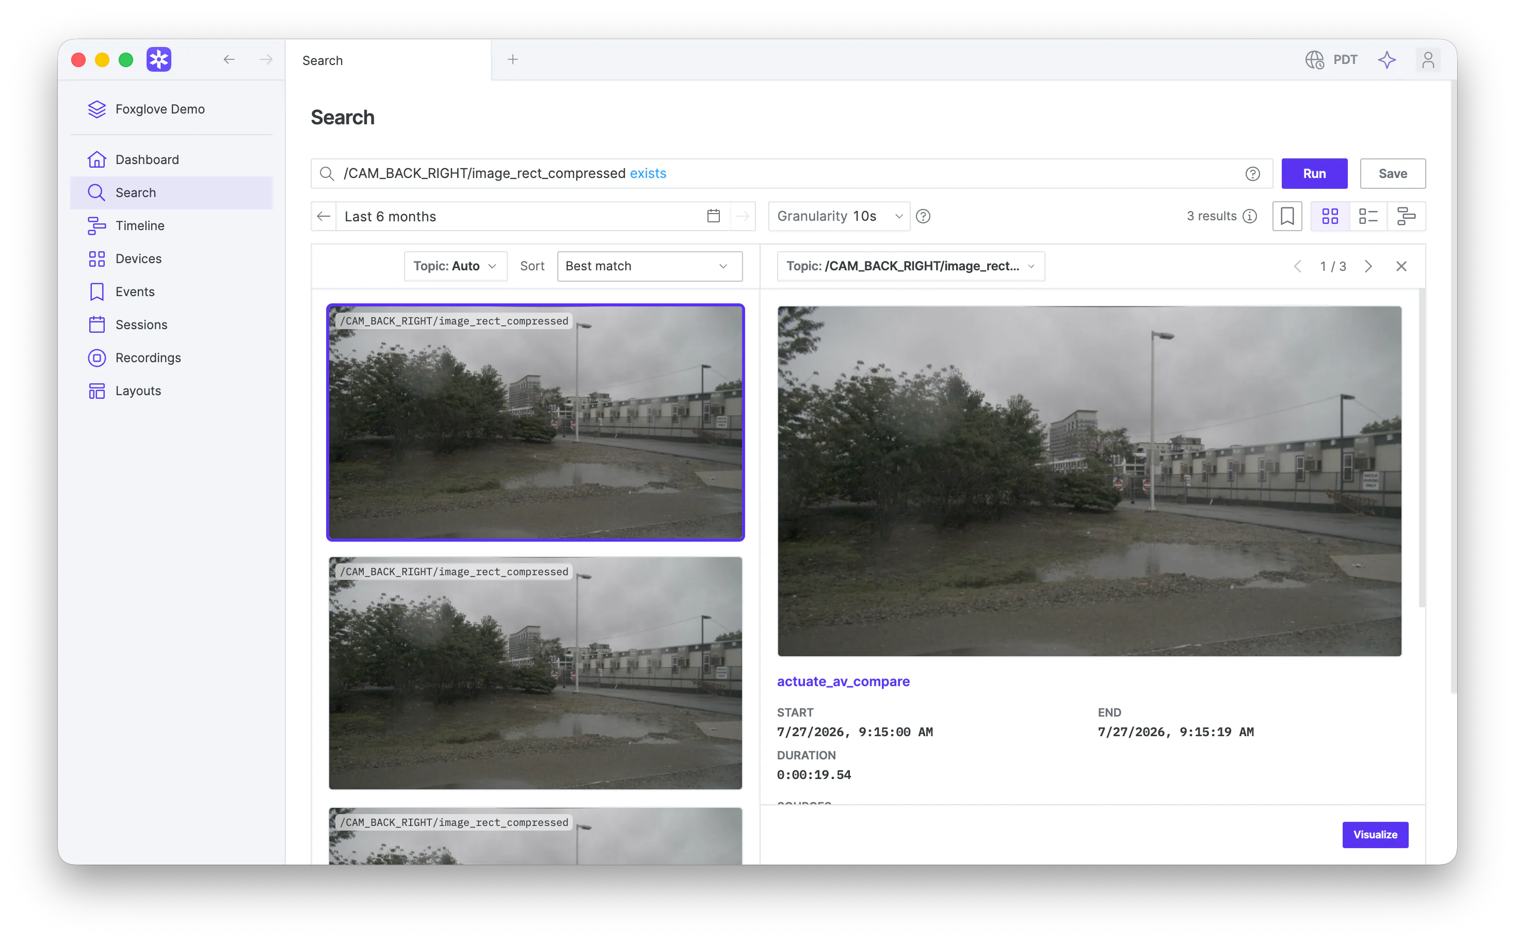Open the detail pane Topic dropdown
The height and width of the screenshot is (941, 1515).
click(911, 266)
